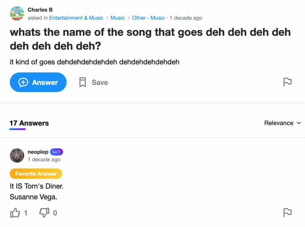The image size is (305, 227).
Task: Click the neoplop username
Action: [38, 152]
